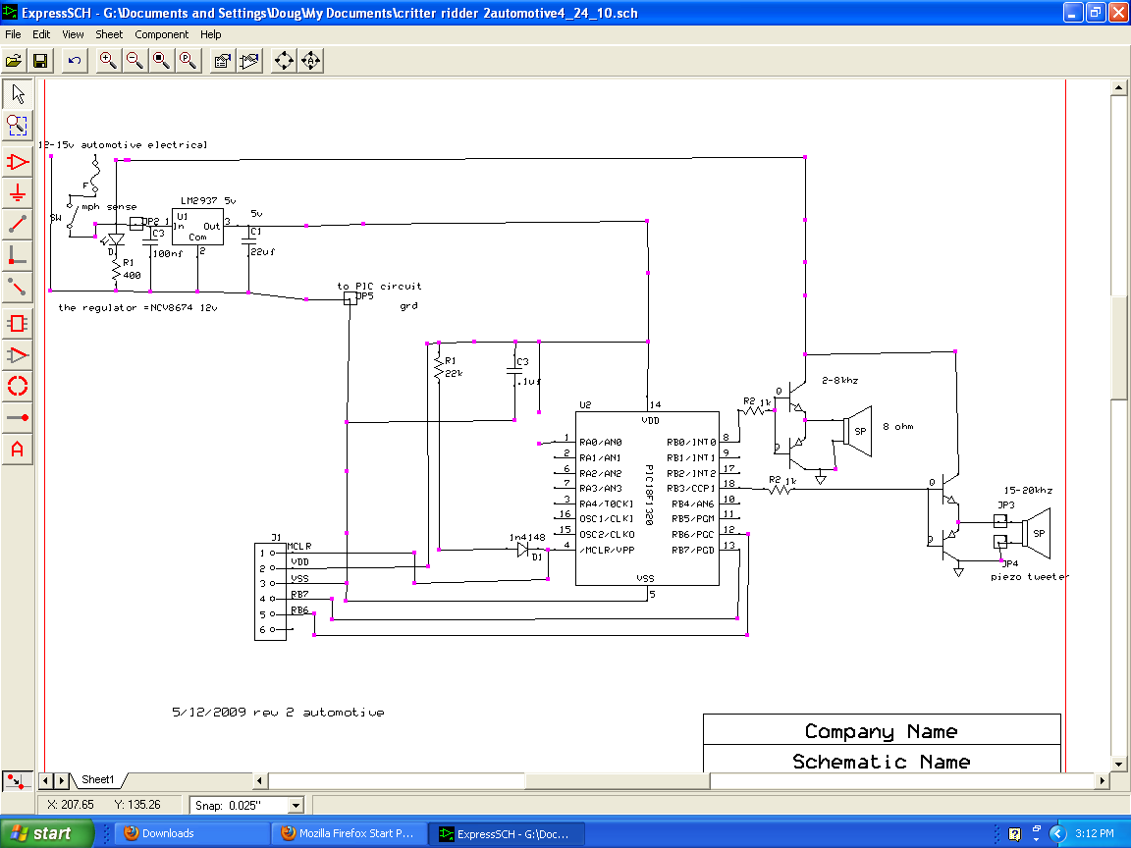Image resolution: width=1131 pixels, height=848 pixels.
Task: Switch to Mozilla Firefox Start Page taskbar button
Action: point(350,833)
